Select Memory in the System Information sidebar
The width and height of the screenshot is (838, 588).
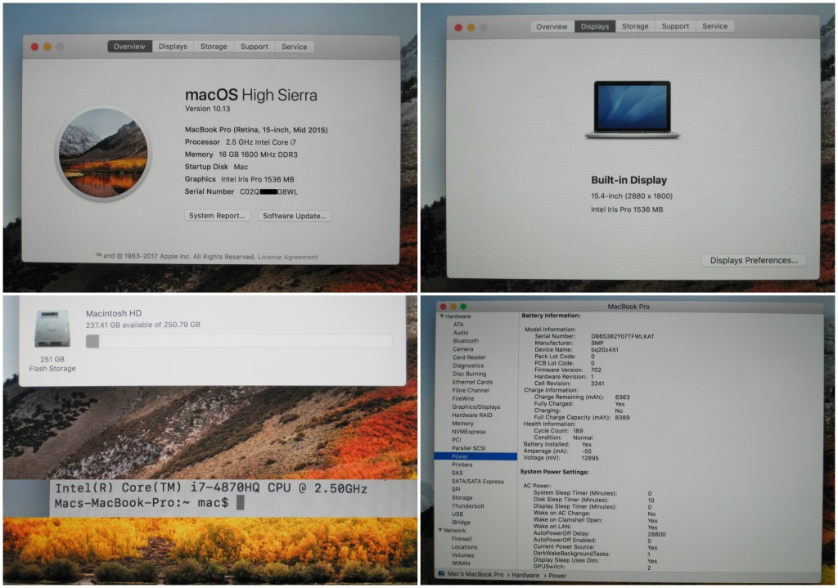[463, 424]
